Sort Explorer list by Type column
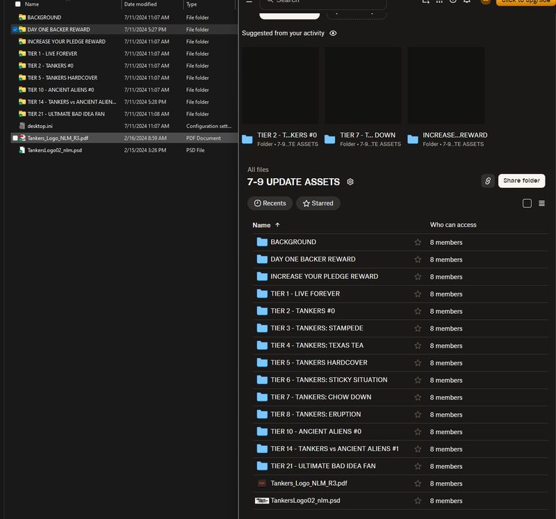This screenshot has height=519, width=556. (191, 4)
